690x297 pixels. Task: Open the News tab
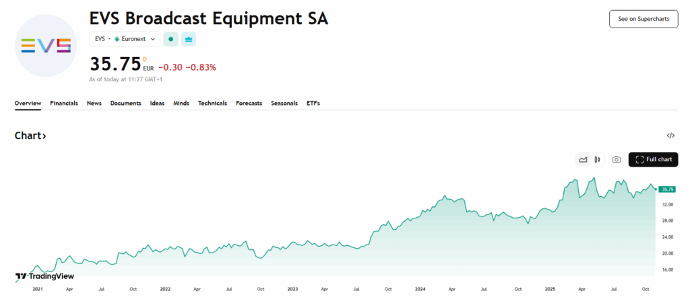tap(94, 103)
